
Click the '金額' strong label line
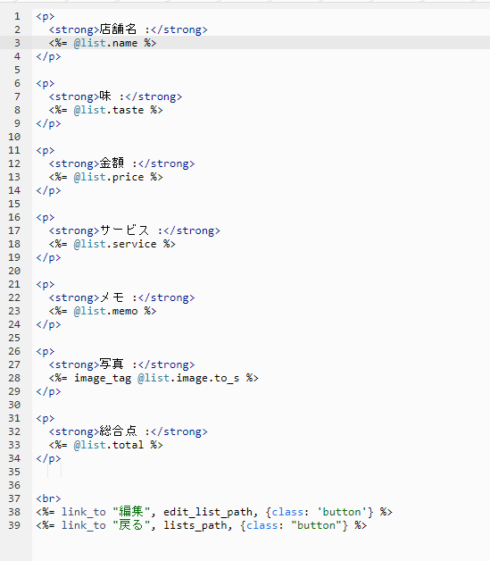(122, 163)
